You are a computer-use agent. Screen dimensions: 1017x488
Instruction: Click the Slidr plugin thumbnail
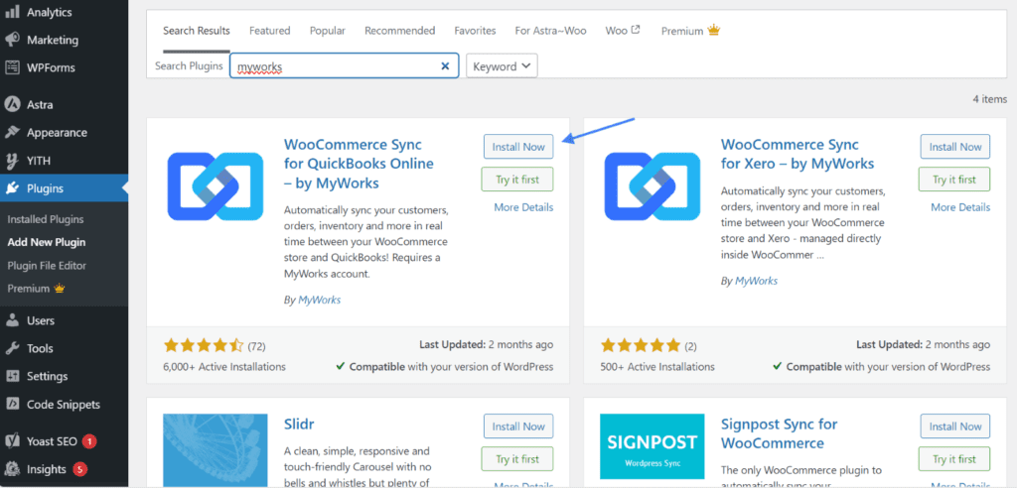tap(216, 450)
